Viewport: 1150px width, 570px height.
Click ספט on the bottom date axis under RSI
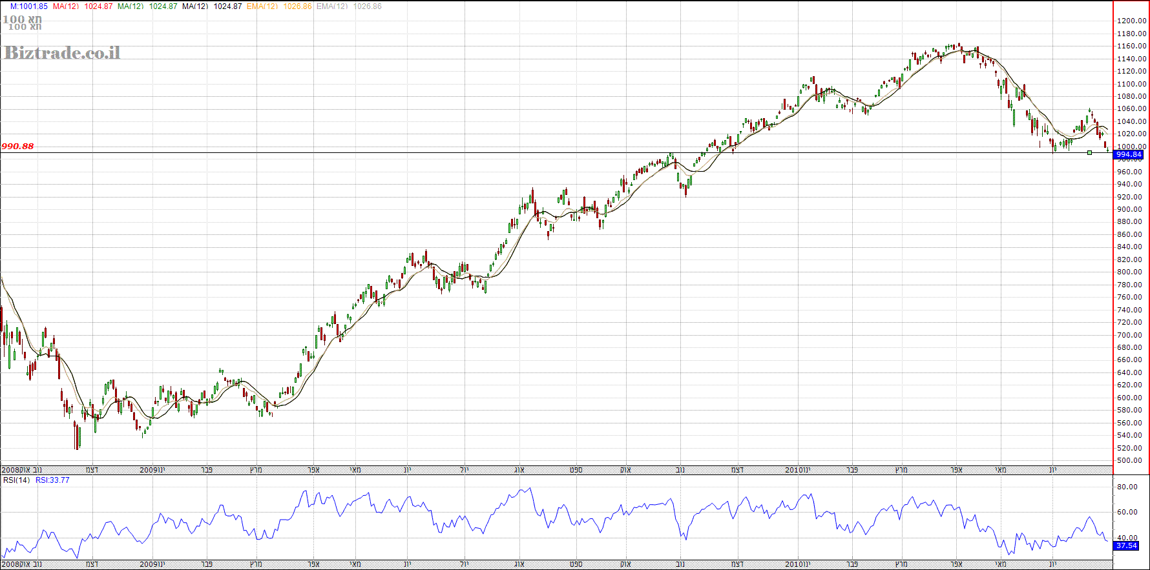576,564
